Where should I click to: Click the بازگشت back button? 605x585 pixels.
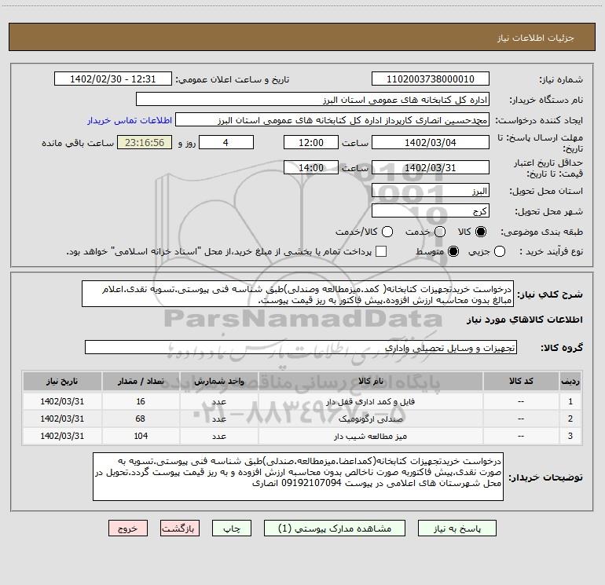[180, 528]
